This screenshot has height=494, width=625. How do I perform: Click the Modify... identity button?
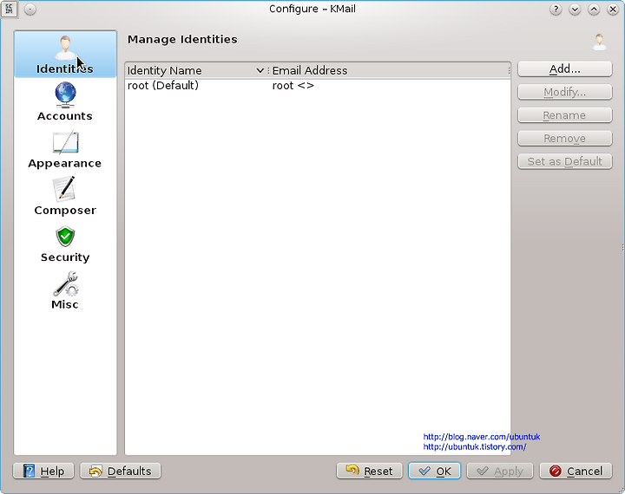pos(565,92)
